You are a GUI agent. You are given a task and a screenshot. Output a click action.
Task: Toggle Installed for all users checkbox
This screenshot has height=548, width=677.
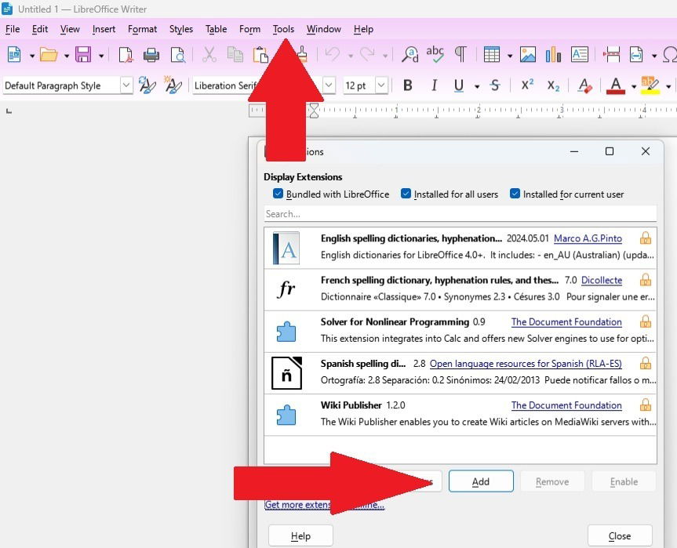(x=406, y=194)
